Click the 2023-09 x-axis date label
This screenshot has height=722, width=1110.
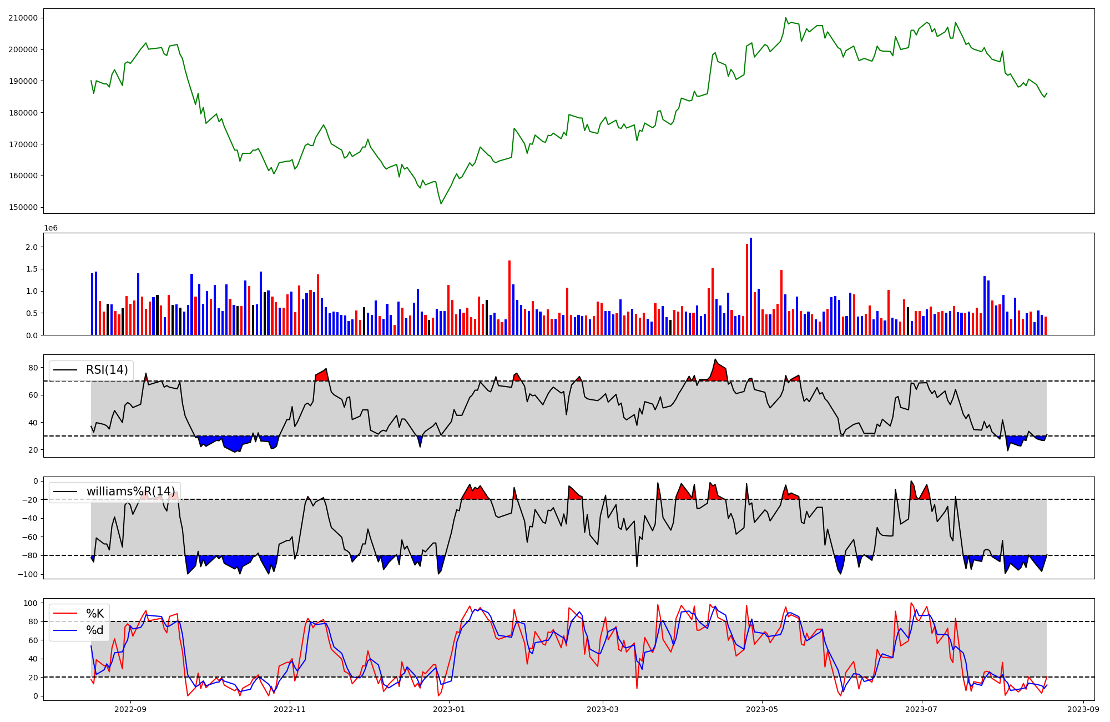[1083, 709]
